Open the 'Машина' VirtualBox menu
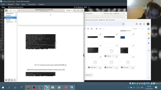161x90 pixels. coord(11,4)
